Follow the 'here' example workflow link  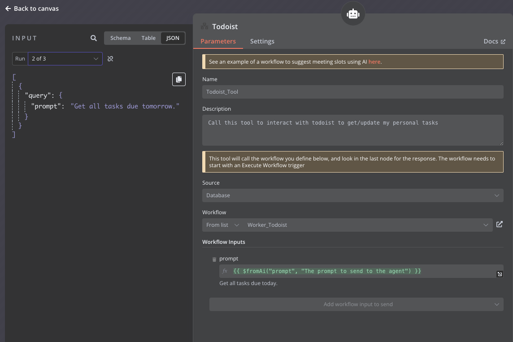point(374,62)
